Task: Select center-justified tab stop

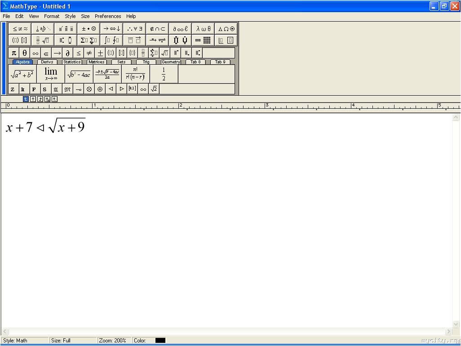Action: 33,99
